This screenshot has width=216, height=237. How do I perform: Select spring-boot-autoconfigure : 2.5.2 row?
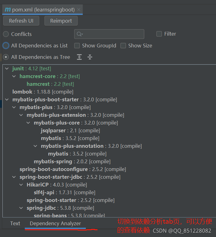tap(73, 169)
